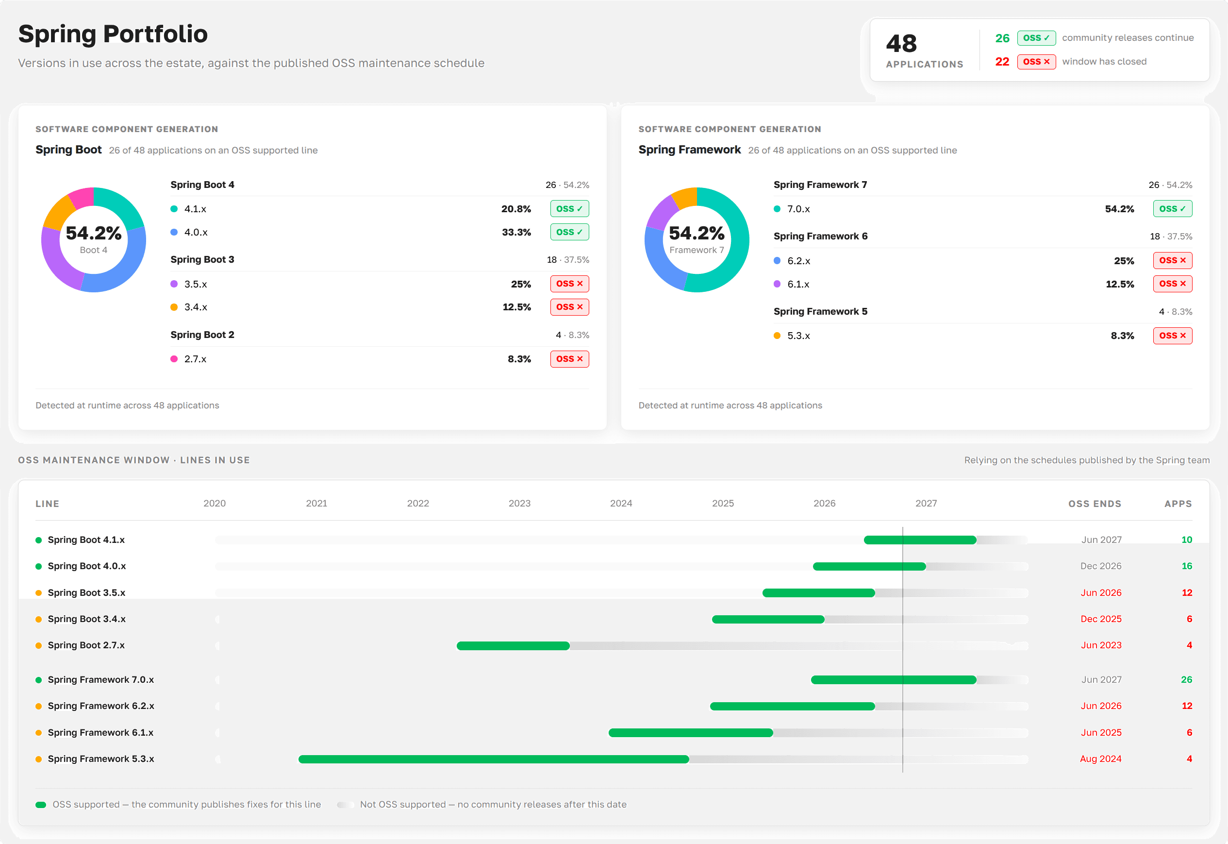Click teal legend dot for 4.1.x
The height and width of the screenshot is (844, 1228).
tap(174, 209)
